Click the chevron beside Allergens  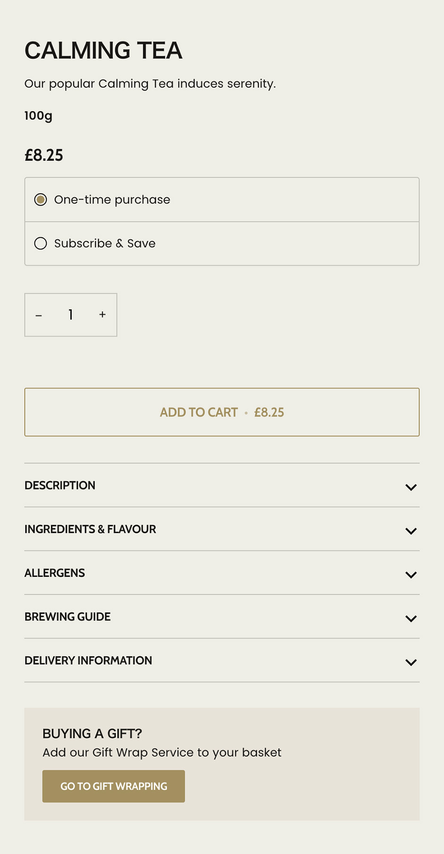pyautogui.click(x=411, y=575)
